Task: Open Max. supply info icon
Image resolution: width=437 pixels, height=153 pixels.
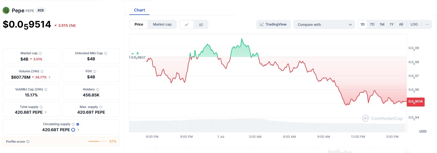Action: click(101, 107)
